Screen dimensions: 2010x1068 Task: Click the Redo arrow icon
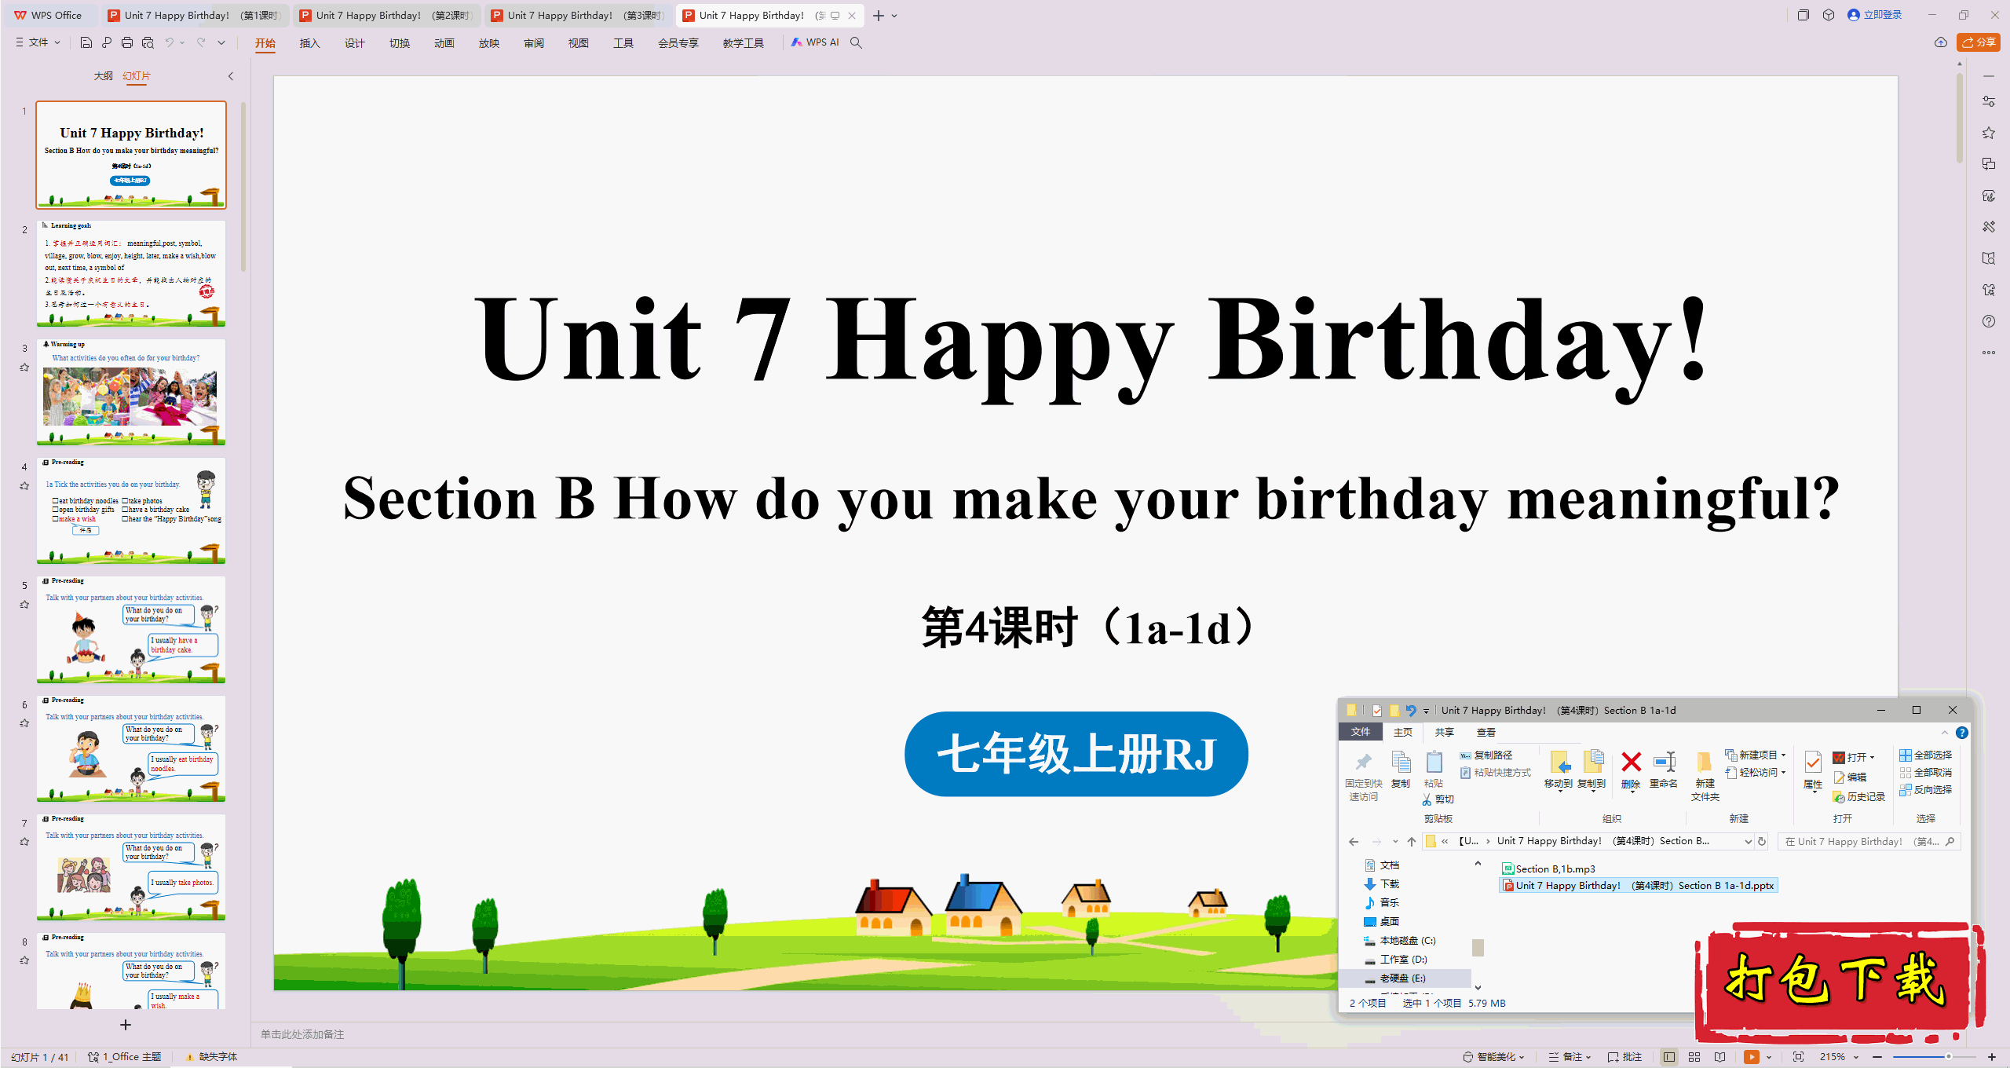pos(201,42)
